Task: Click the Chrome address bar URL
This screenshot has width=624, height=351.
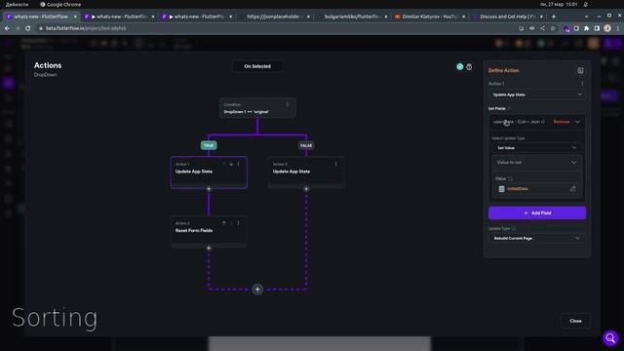Action: [x=86, y=28]
